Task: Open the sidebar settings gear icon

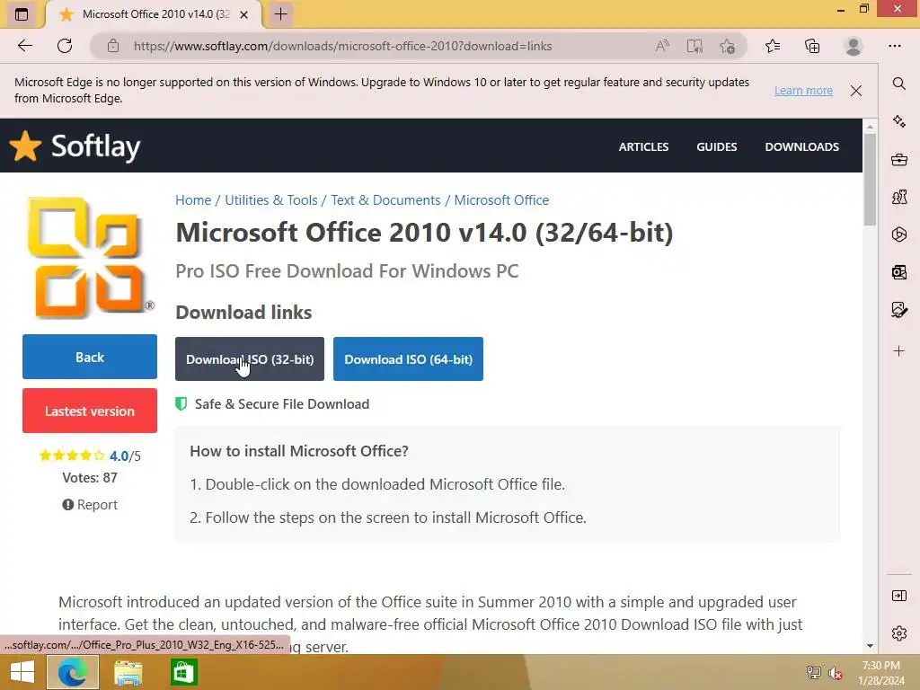Action: [898, 633]
